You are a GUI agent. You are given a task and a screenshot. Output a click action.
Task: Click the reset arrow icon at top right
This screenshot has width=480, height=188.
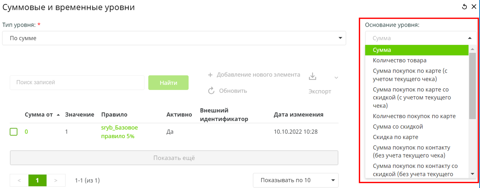tap(464, 7)
